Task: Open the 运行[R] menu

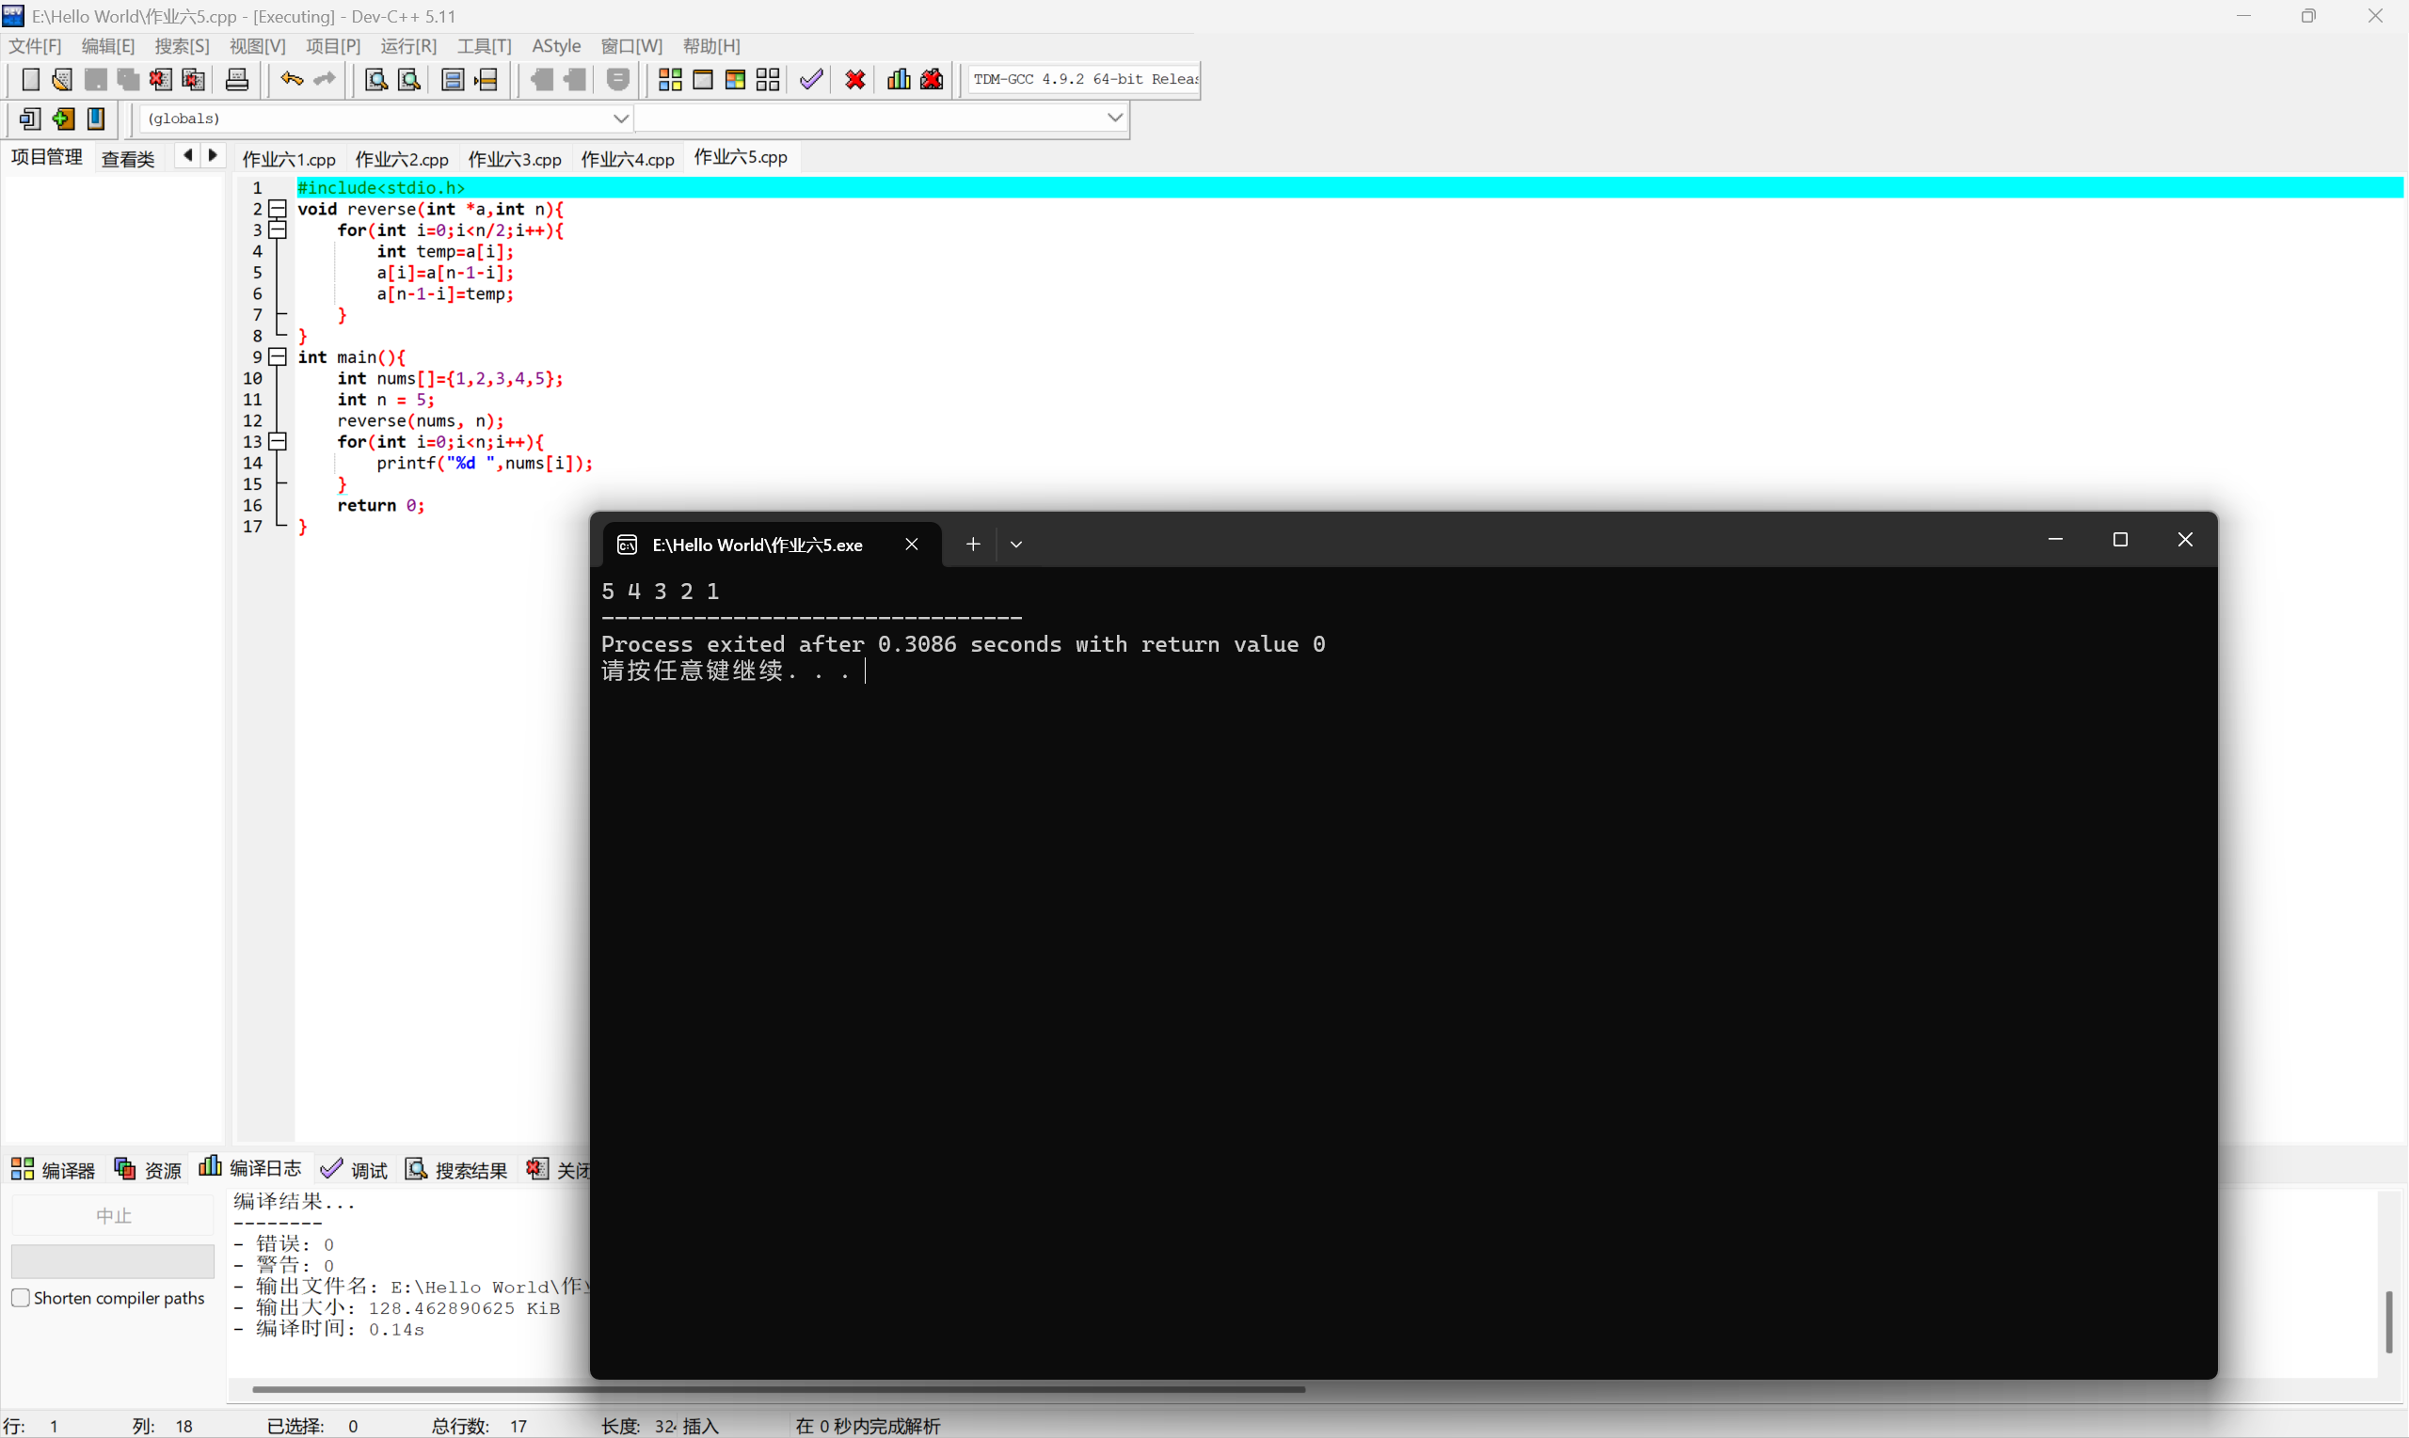Action: (408, 45)
